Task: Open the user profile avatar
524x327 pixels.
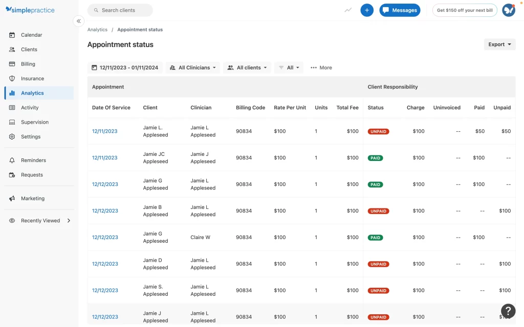Action: [508, 10]
